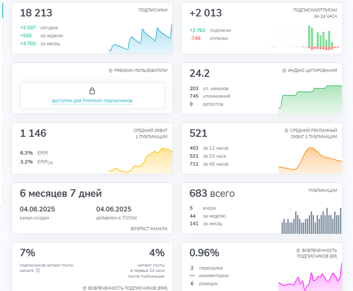
Task: Click help icon beside ИНДЕКС ЦИТИРОВАНИЯ
Action: click(x=284, y=71)
